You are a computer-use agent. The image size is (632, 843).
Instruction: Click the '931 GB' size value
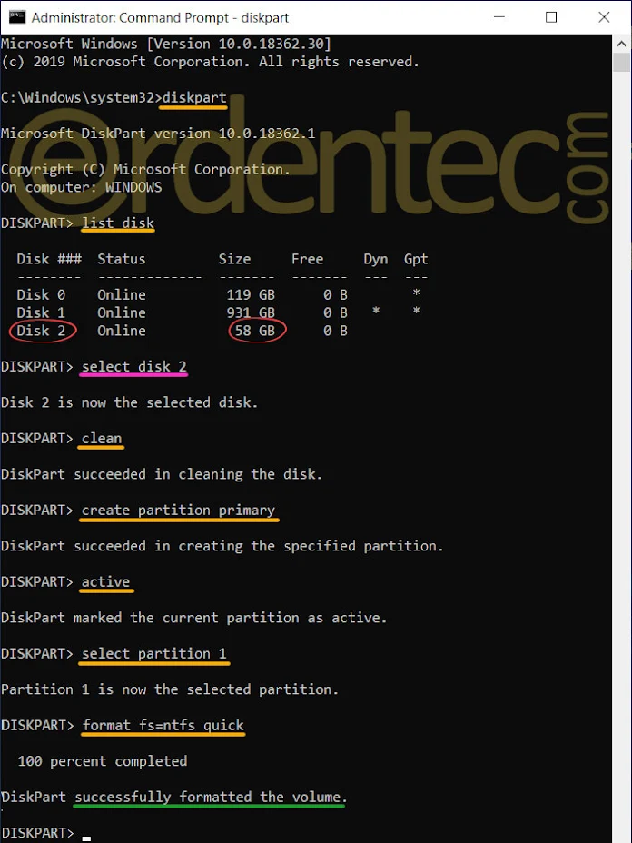pos(251,312)
